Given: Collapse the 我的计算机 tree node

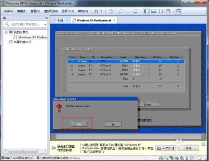Looking at the screenshot, I should [x=6, y=33].
